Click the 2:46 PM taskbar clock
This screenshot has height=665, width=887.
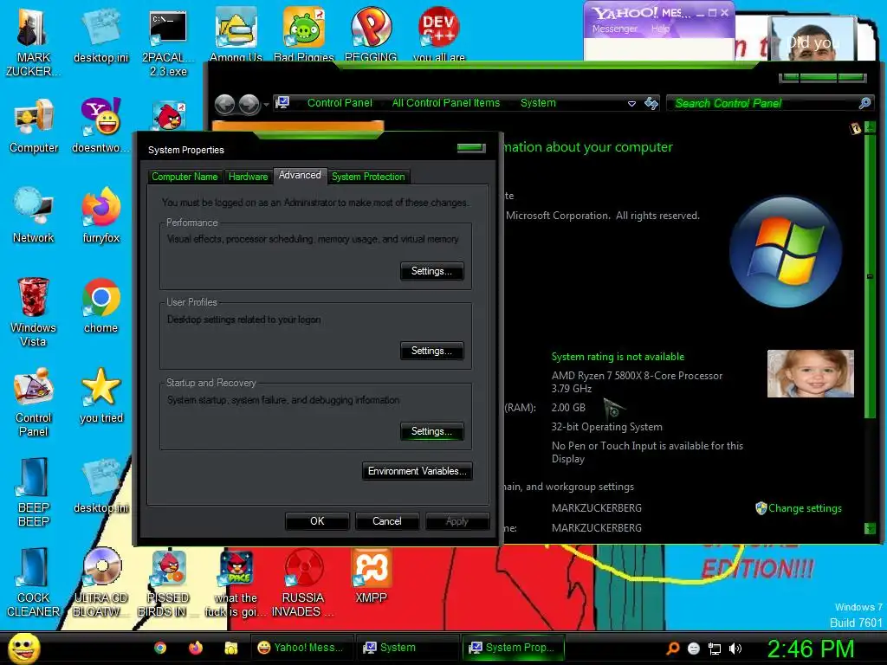pos(810,649)
